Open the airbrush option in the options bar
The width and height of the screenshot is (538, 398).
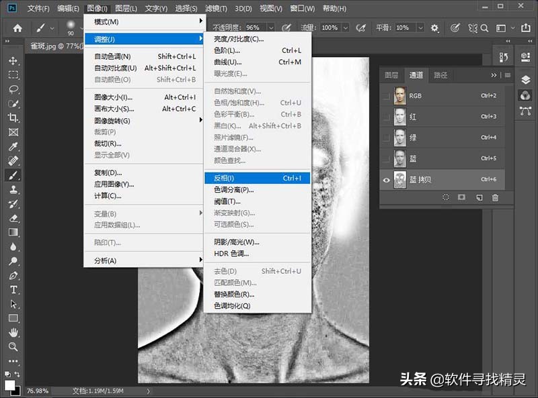click(x=360, y=28)
